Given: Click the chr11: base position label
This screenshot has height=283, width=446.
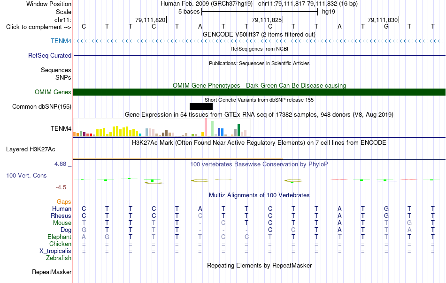Looking at the screenshot, I should click(63, 20).
